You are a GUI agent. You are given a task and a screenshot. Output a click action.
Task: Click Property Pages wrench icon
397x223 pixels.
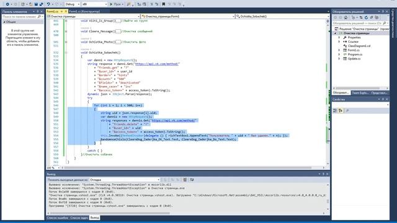(347, 111)
